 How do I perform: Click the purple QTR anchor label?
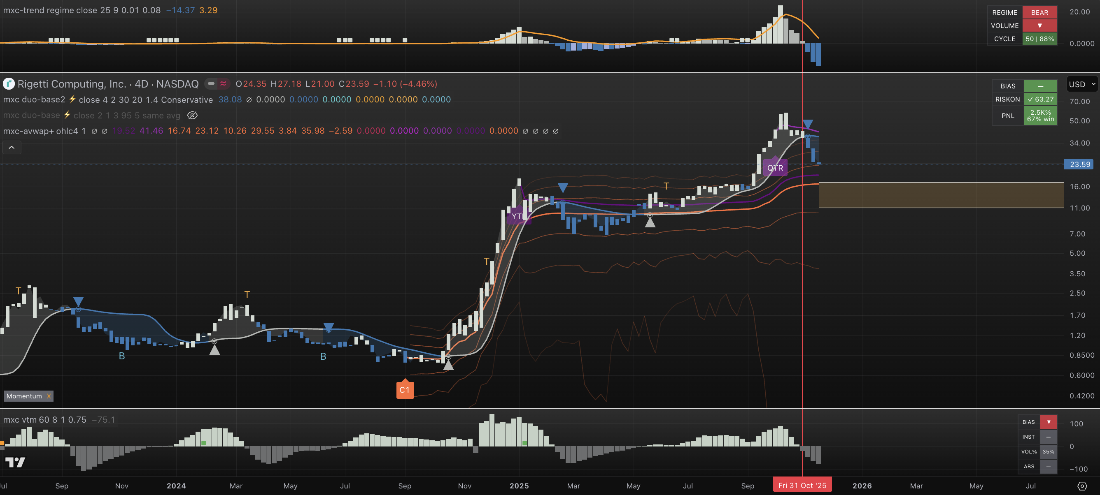(x=775, y=168)
